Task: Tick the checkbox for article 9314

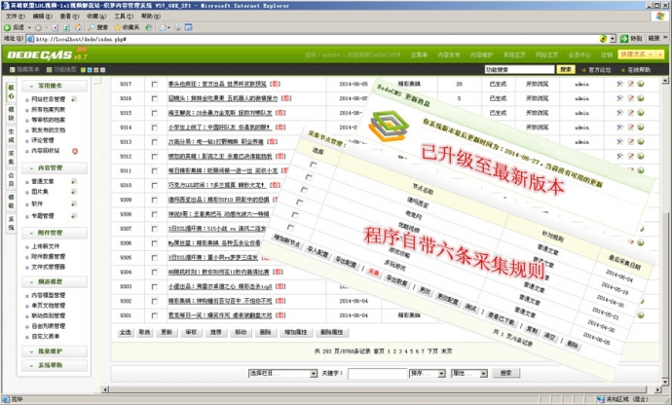Action: pyautogui.click(x=154, y=128)
